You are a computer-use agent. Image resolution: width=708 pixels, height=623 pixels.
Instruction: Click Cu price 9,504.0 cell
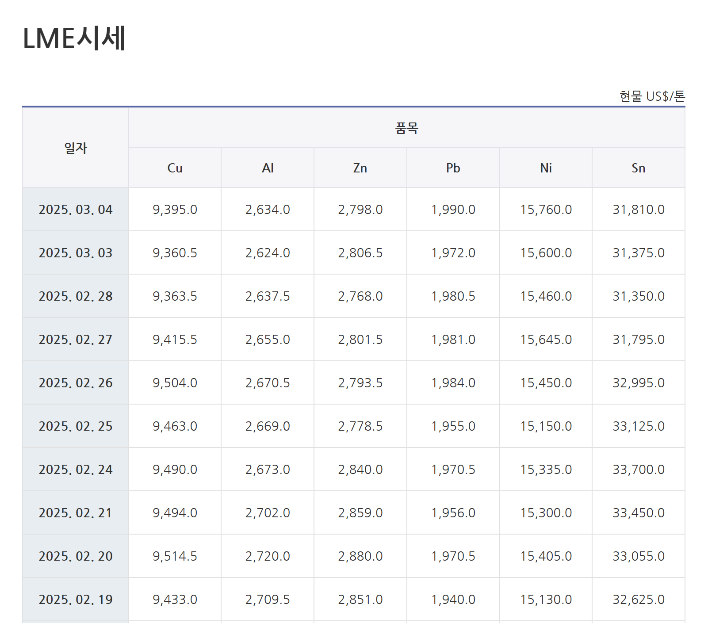(x=175, y=383)
